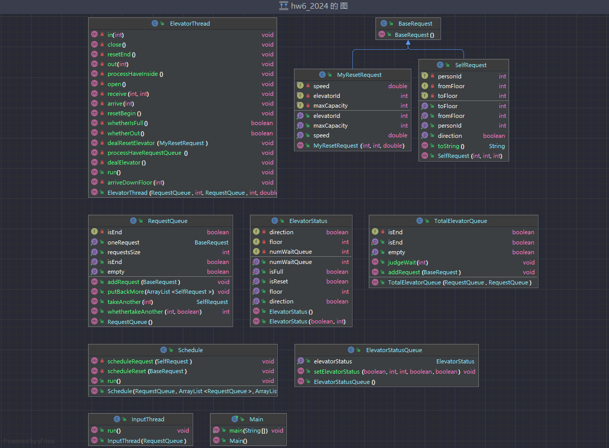Select the TotalElevatorQueue constructor row
Image resolution: width=609 pixels, height=448 pixels.
point(453,282)
